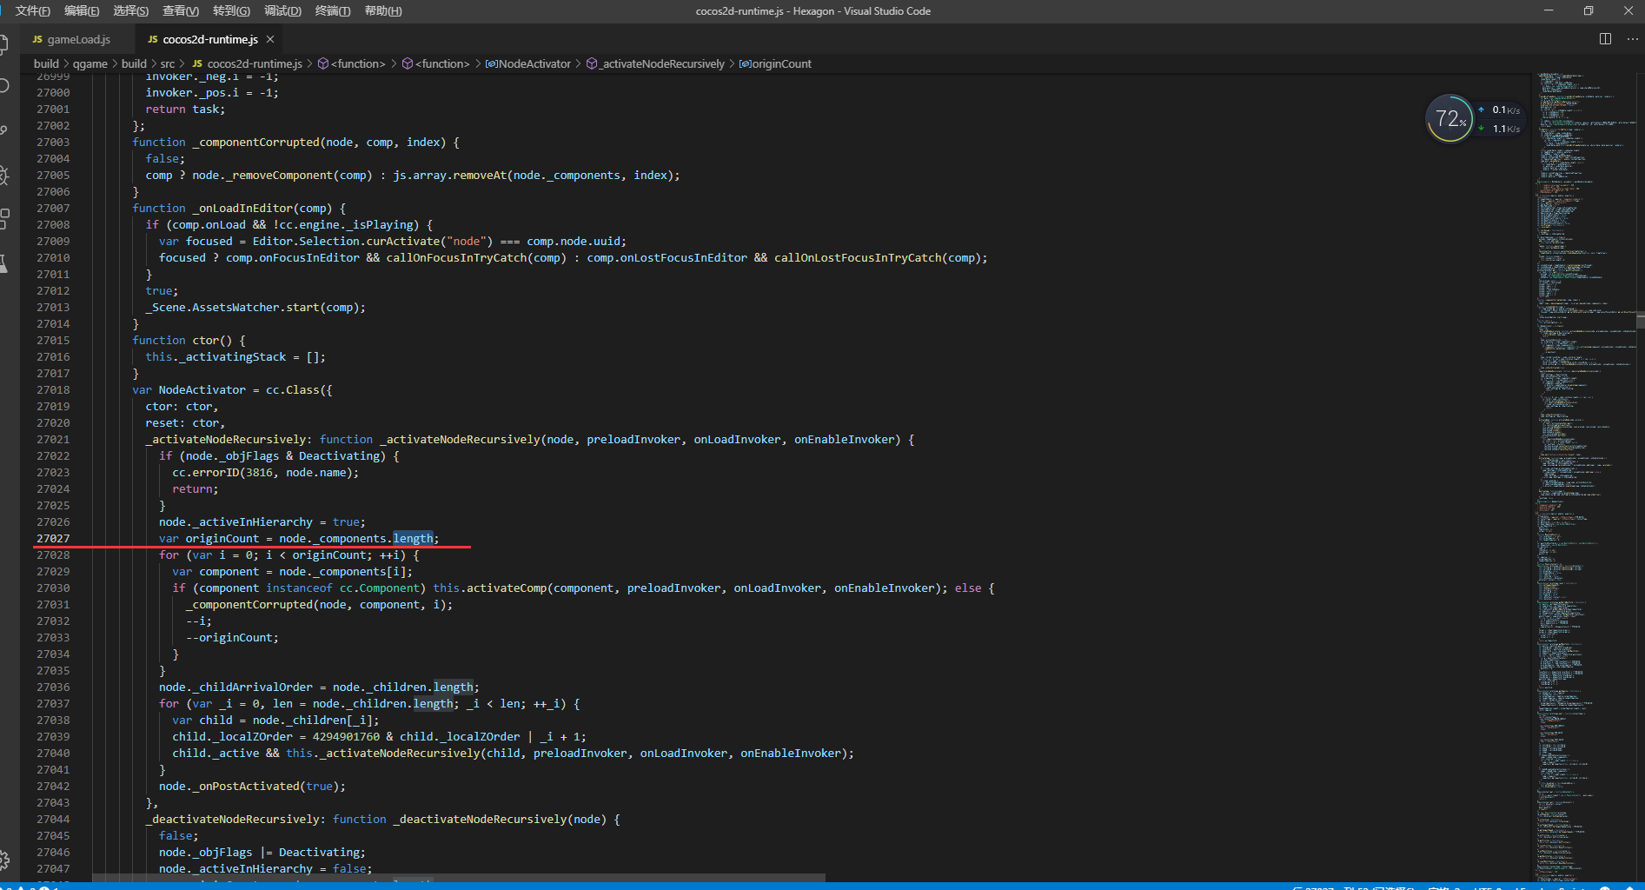Click the horizontal scrollbar under the code

(459, 877)
